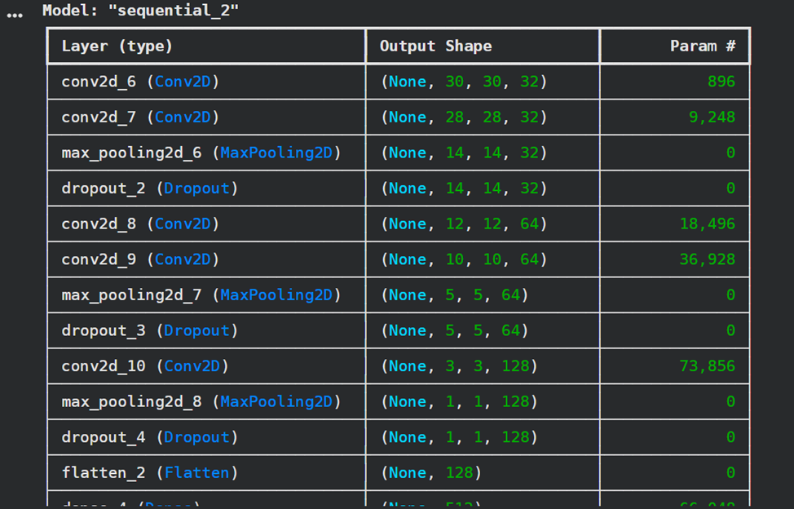Select the conv2d_6 layer name cell
The width and height of the screenshot is (794, 509).
pos(99,82)
